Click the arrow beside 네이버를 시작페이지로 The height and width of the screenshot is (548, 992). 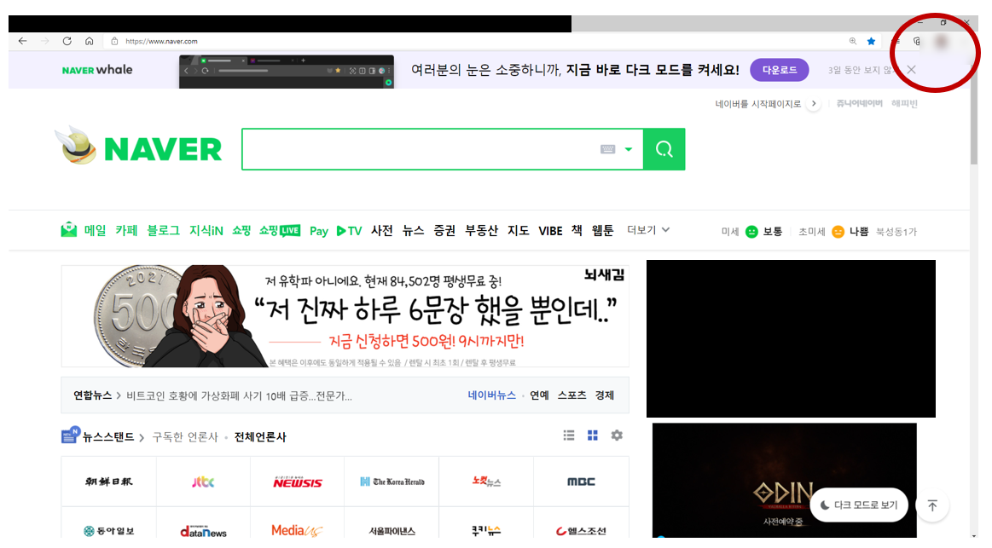[814, 104]
